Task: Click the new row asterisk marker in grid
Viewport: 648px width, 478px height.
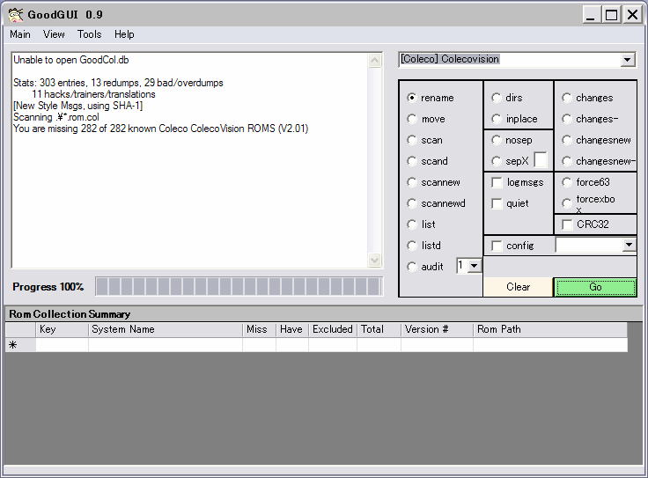Action: pyautogui.click(x=13, y=345)
